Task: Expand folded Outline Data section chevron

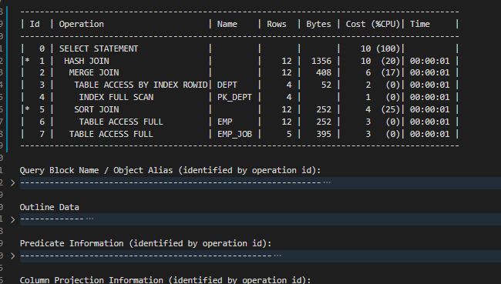Action: tap(13, 219)
